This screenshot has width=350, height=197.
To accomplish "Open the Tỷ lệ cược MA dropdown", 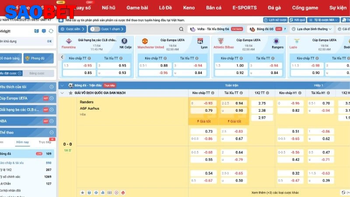I will coord(323,20).
